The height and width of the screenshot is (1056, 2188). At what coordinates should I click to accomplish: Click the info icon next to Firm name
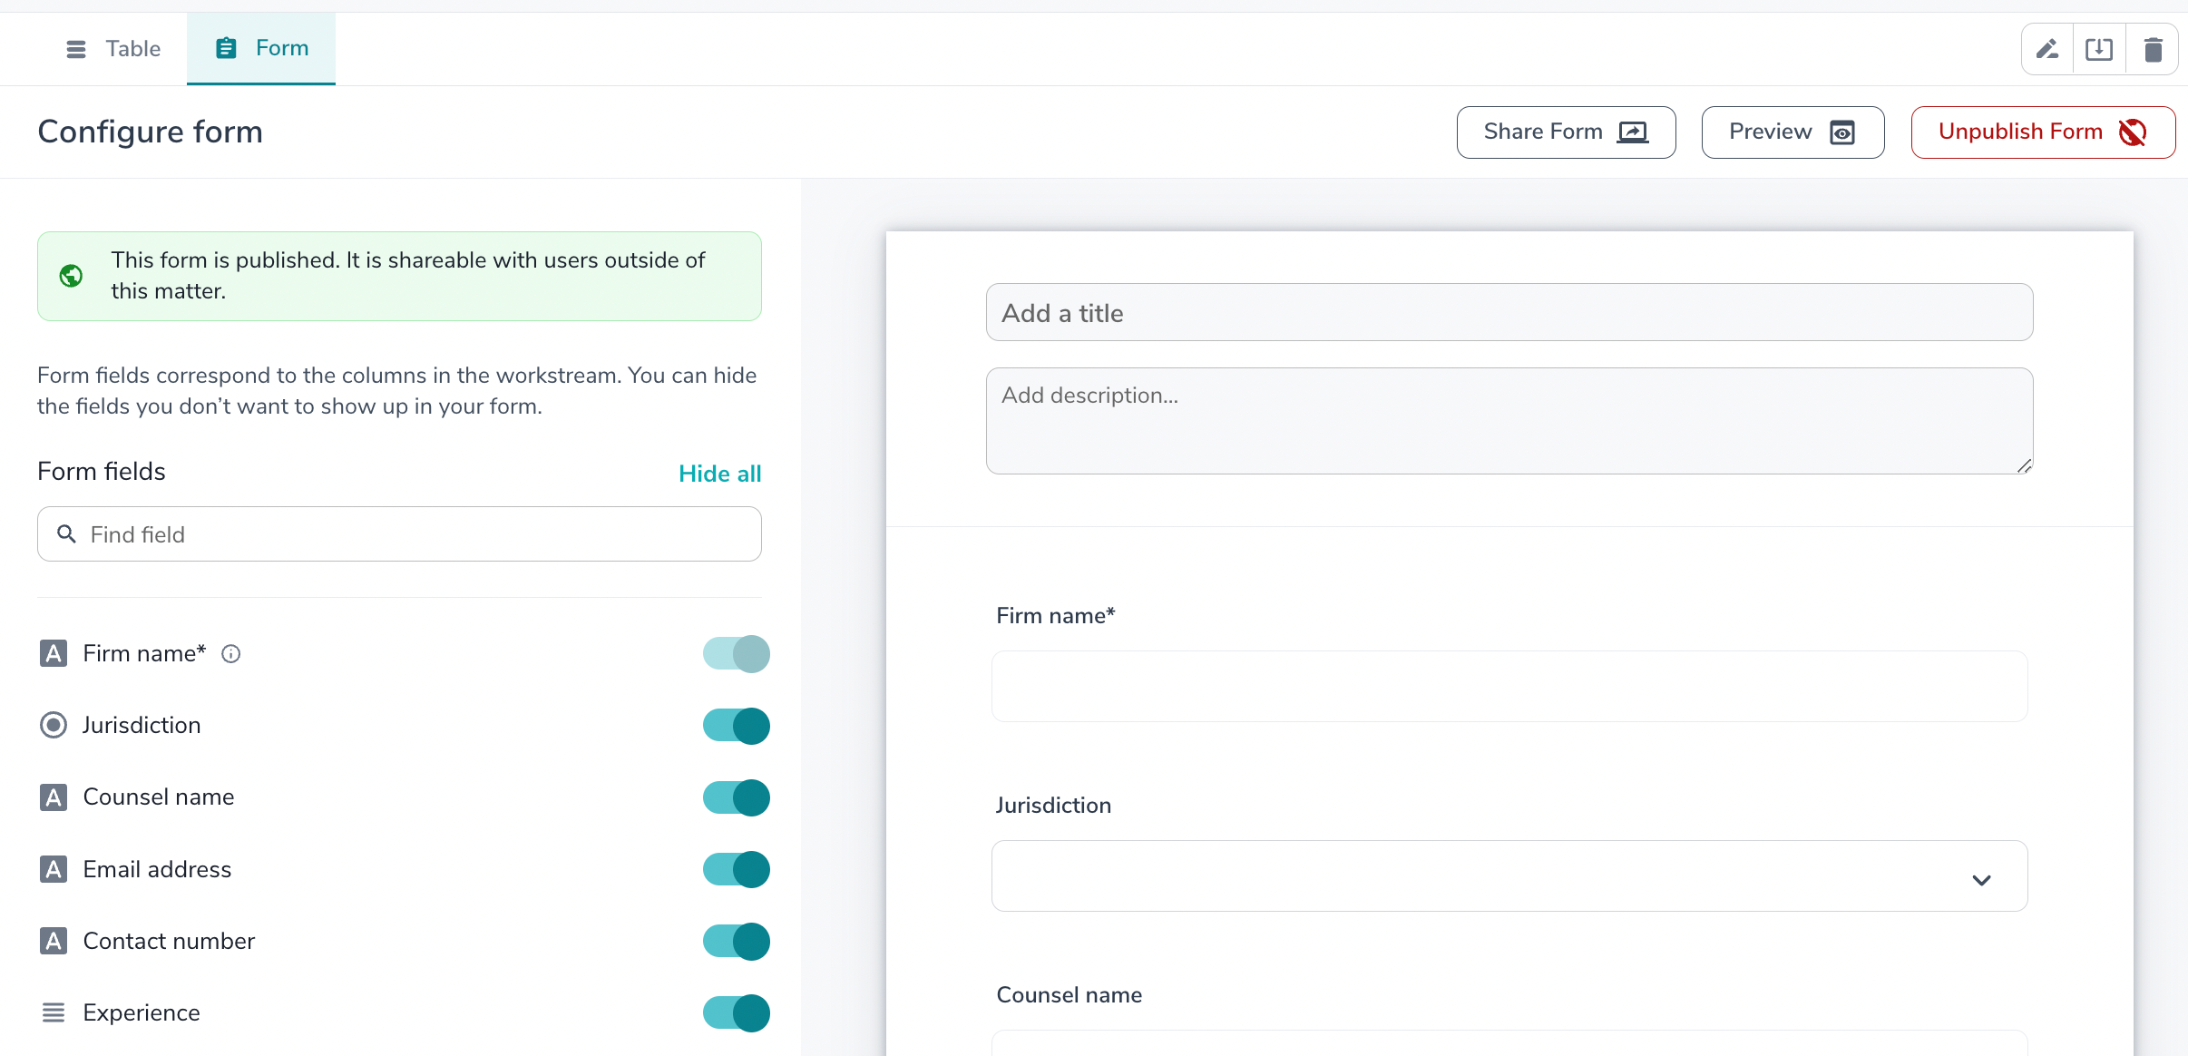[x=231, y=653]
